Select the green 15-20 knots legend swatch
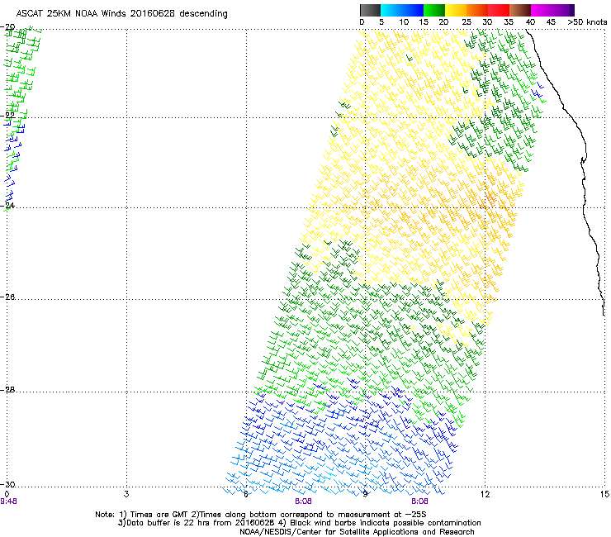The width and height of the screenshot is (611, 537). (x=434, y=10)
